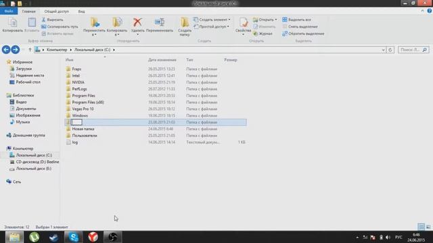433x243 pixels.
Task: Click Снять выделение
Action: click(300, 27)
